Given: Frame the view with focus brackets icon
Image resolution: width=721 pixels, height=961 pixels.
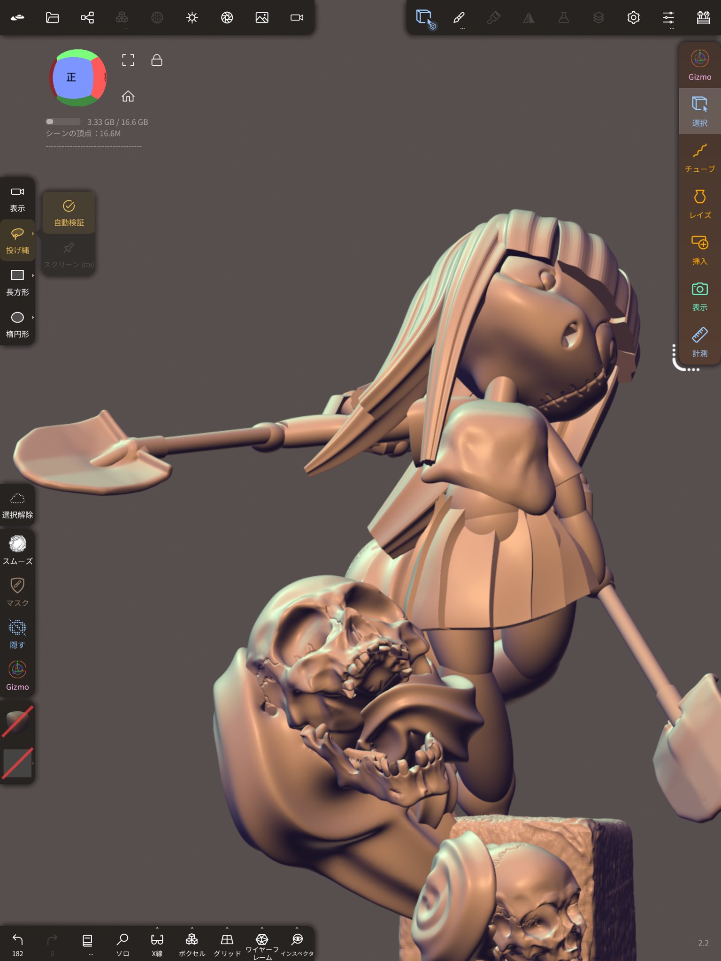Looking at the screenshot, I should click(x=128, y=60).
